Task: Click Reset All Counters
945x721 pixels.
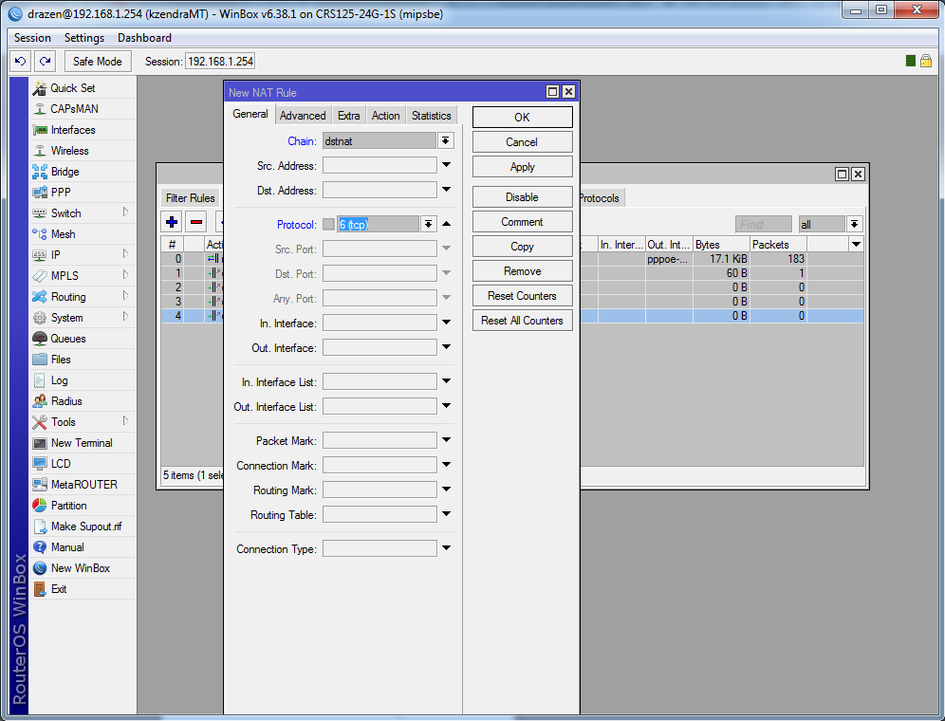Action: click(x=521, y=320)
